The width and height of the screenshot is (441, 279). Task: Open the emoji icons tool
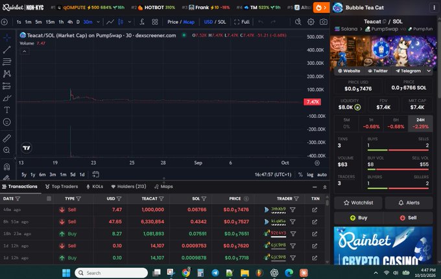(7, 122)
